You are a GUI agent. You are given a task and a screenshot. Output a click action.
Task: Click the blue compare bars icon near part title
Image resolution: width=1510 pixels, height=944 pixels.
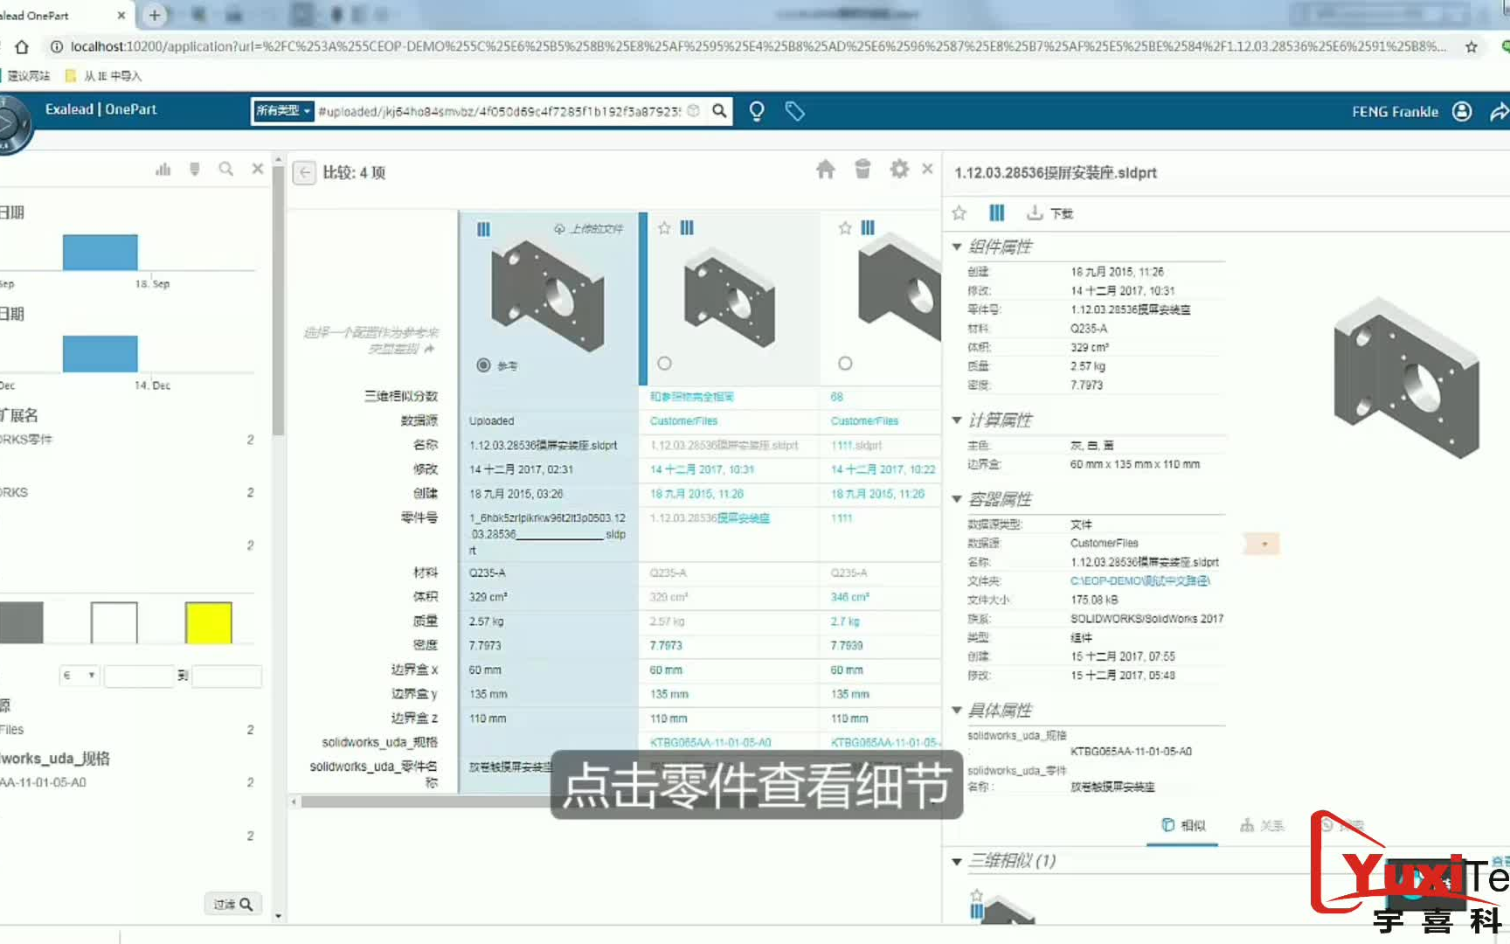[996, 212]
